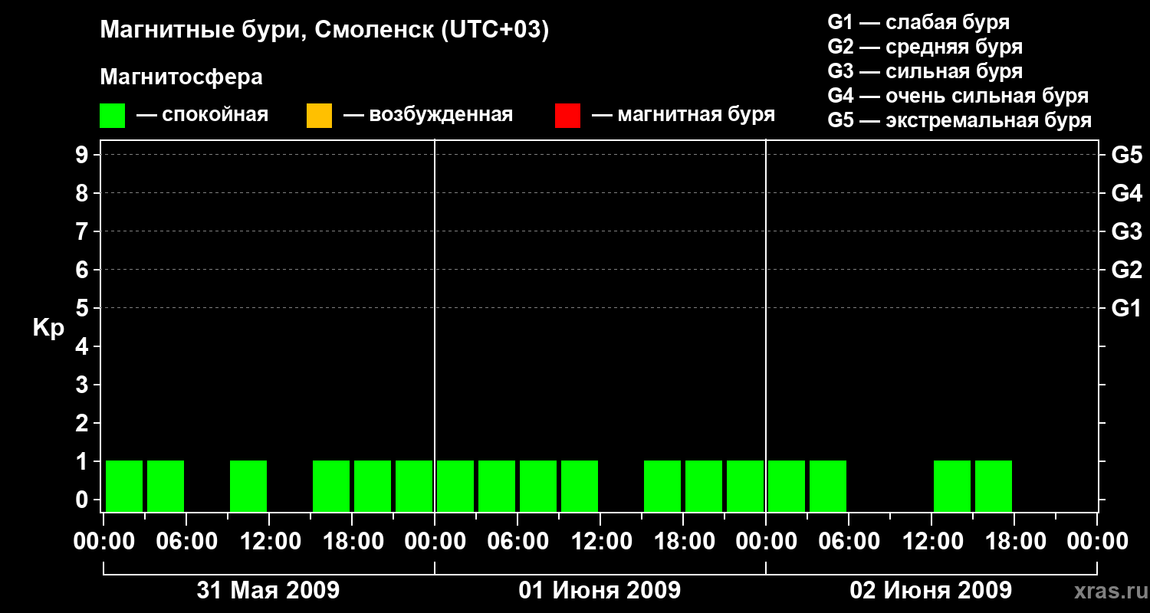
Task: Select the '01 Июня 2009' date label
Action: coord(600,591)
